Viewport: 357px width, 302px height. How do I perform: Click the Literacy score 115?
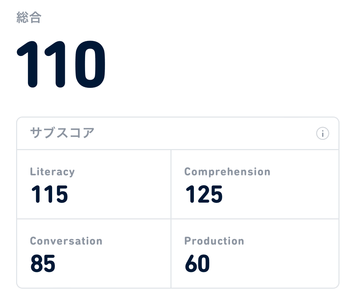[49, 194]
